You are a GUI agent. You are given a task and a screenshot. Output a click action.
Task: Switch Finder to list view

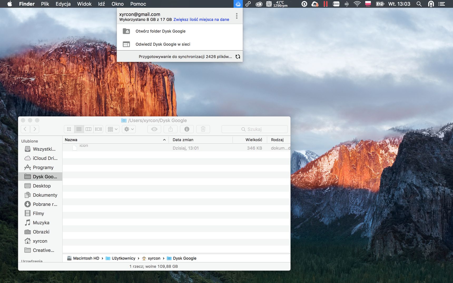(79, 129)
